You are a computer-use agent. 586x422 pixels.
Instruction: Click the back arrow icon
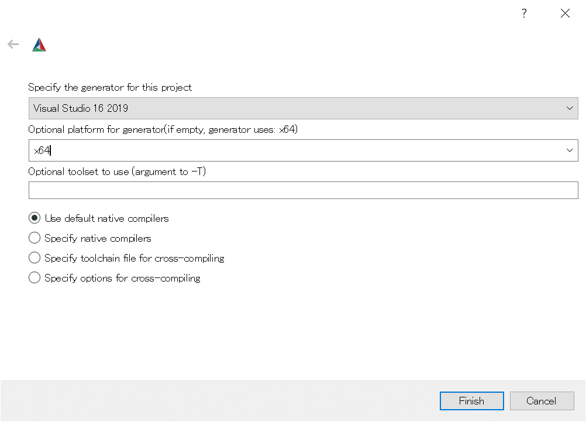[x=13, y=44]
